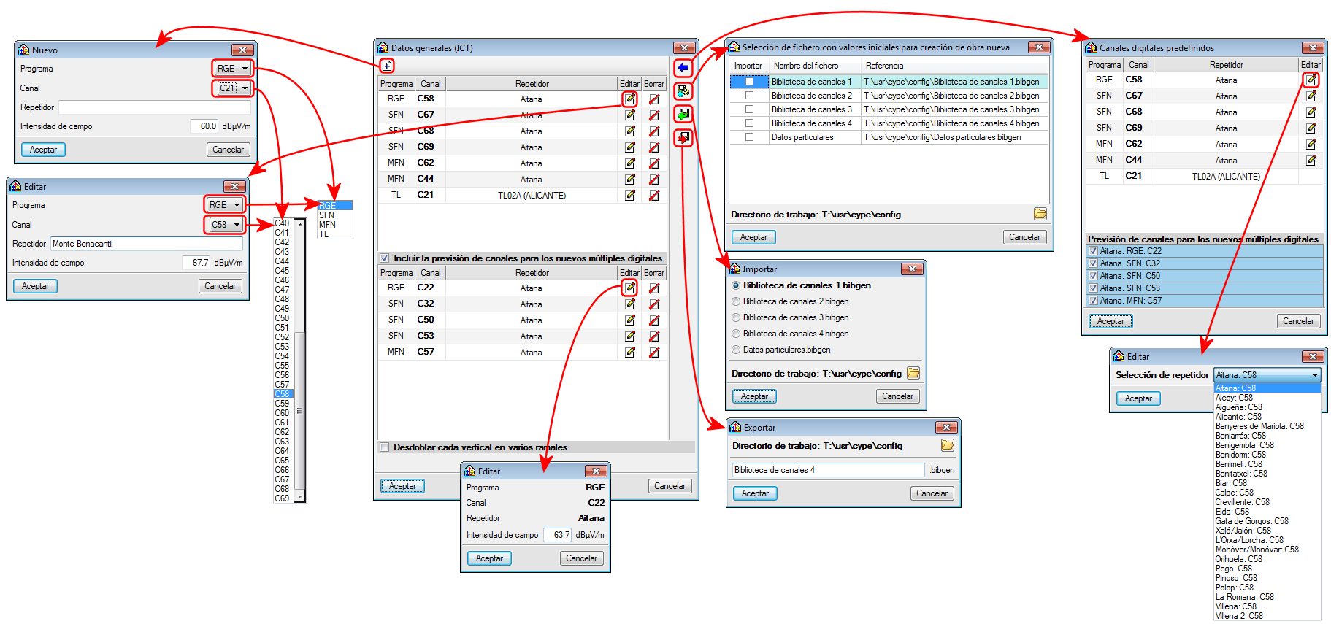Screen dimensions: 1331x624
Task: Open 'Selección de repetidor' combo box
Action: point(1267,375)
